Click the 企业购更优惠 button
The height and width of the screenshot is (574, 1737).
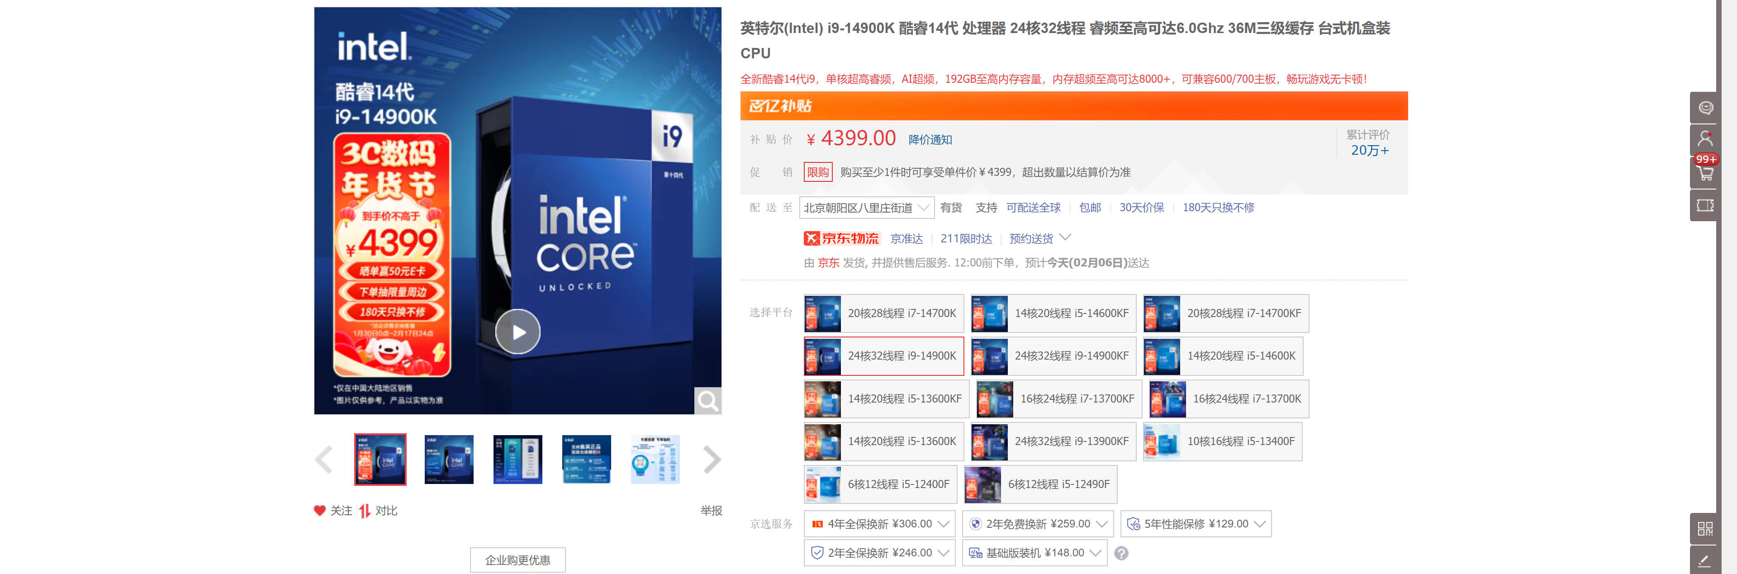click(518, 560)
